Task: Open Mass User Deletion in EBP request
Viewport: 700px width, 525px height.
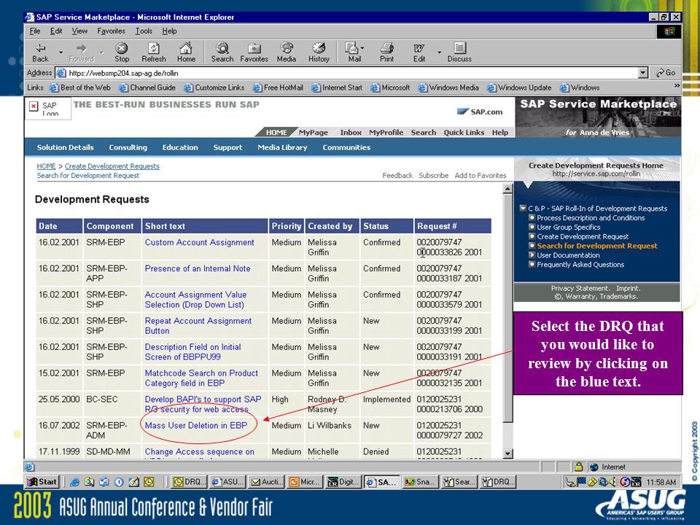Action: pos(195,425)
